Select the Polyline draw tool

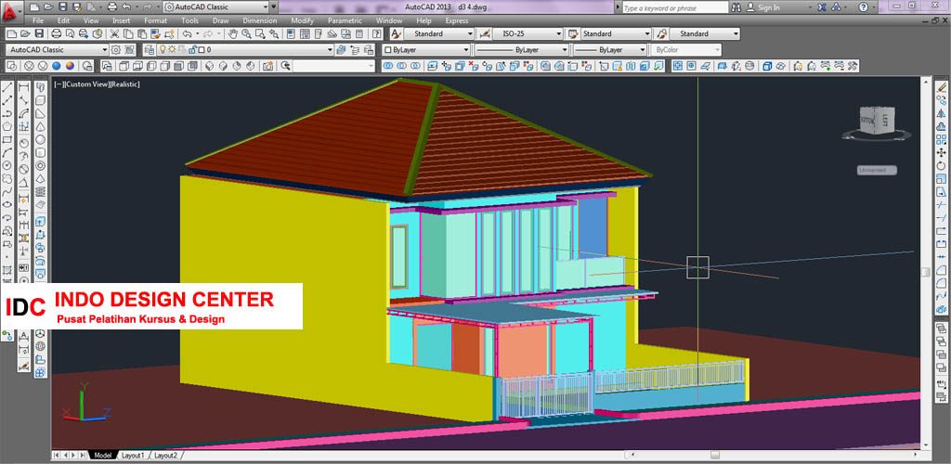tap(7, 113)
